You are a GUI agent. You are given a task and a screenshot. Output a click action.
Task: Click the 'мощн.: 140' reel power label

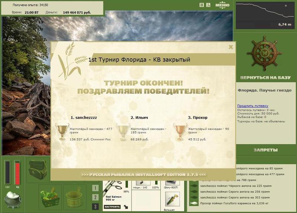point(140,187)
